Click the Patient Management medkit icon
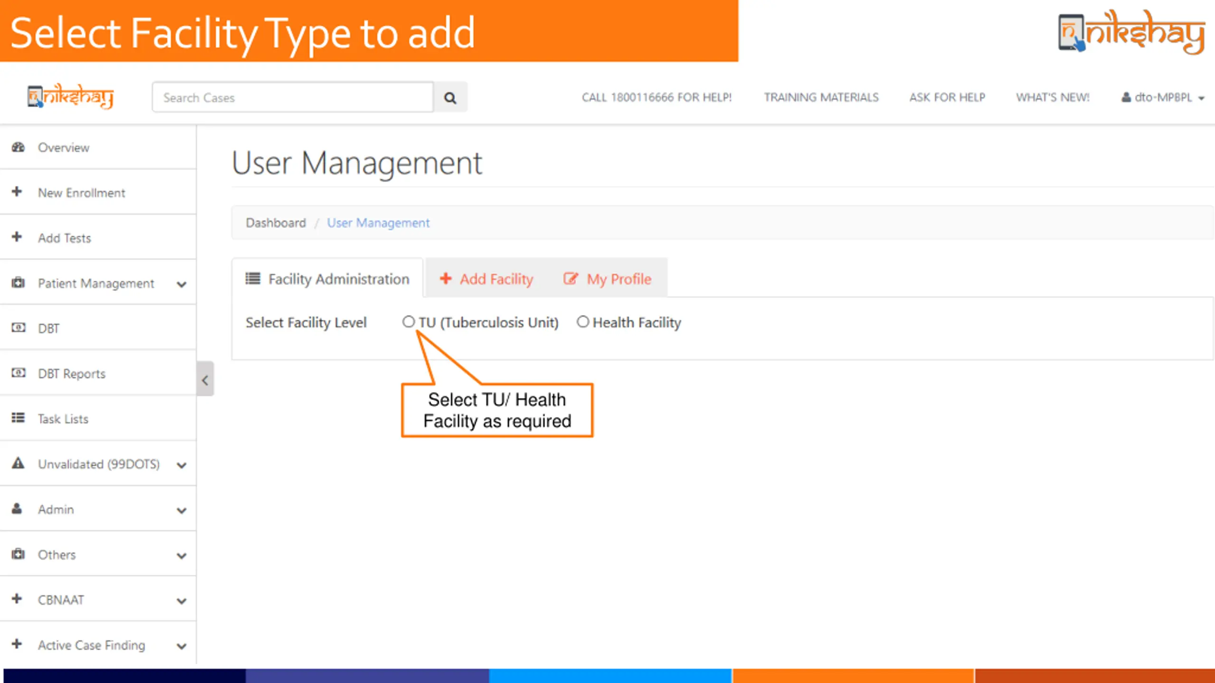This screenshot has width=1215, height=683. coord(18,283)
